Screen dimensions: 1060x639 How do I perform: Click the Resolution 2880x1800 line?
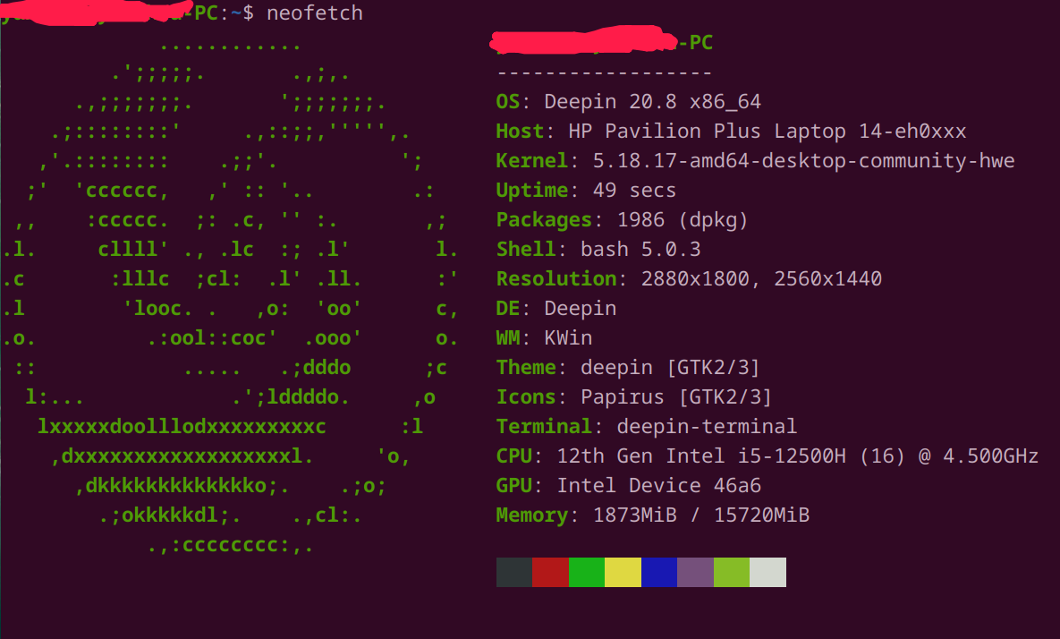pos(689,279)
